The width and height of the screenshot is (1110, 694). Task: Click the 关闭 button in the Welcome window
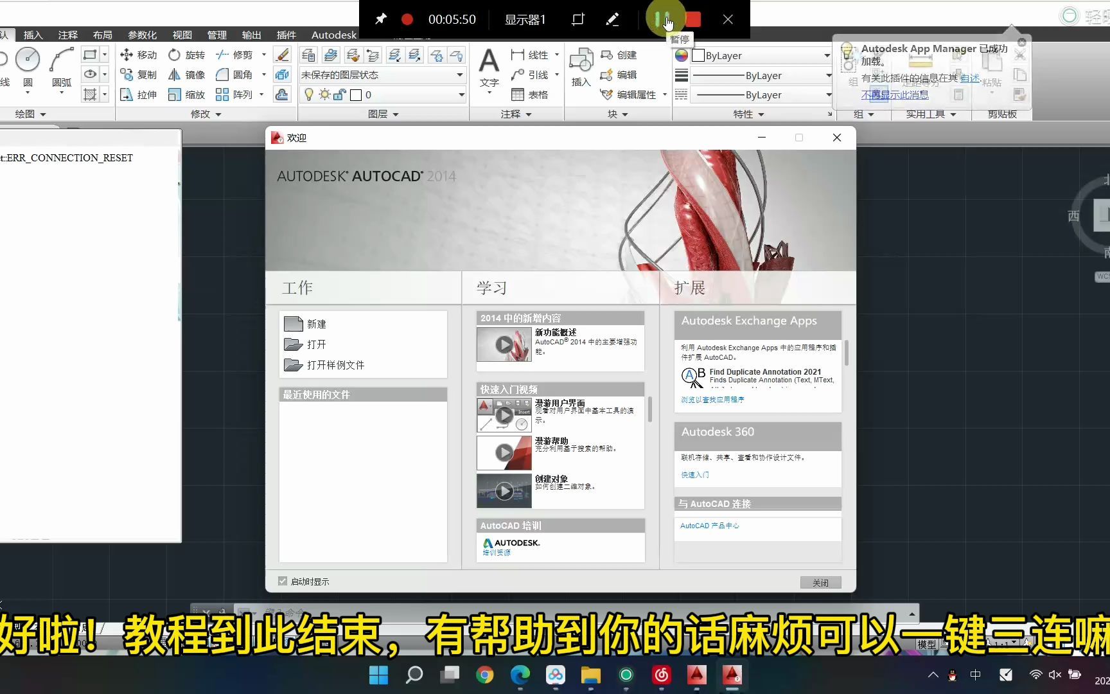coord(820,582)
